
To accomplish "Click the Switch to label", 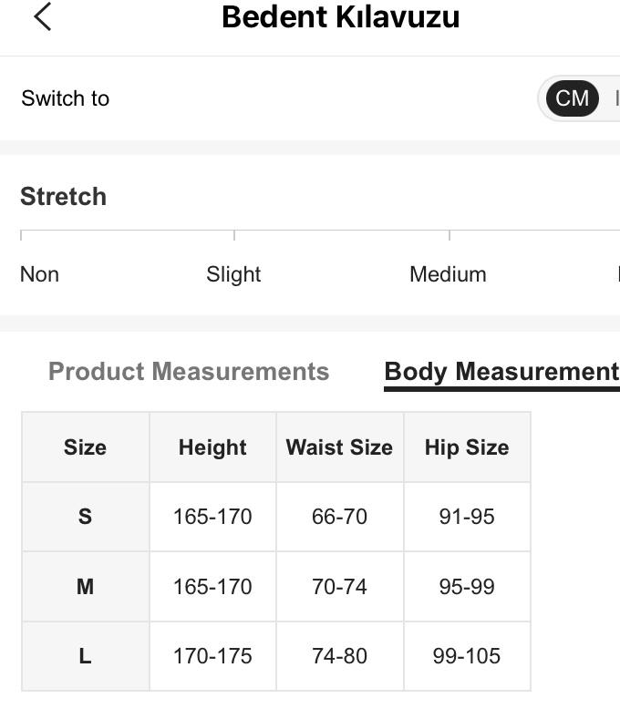I will [65, 98].
